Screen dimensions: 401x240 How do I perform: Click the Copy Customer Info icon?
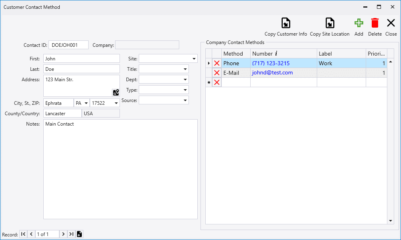tap(286, 23)
